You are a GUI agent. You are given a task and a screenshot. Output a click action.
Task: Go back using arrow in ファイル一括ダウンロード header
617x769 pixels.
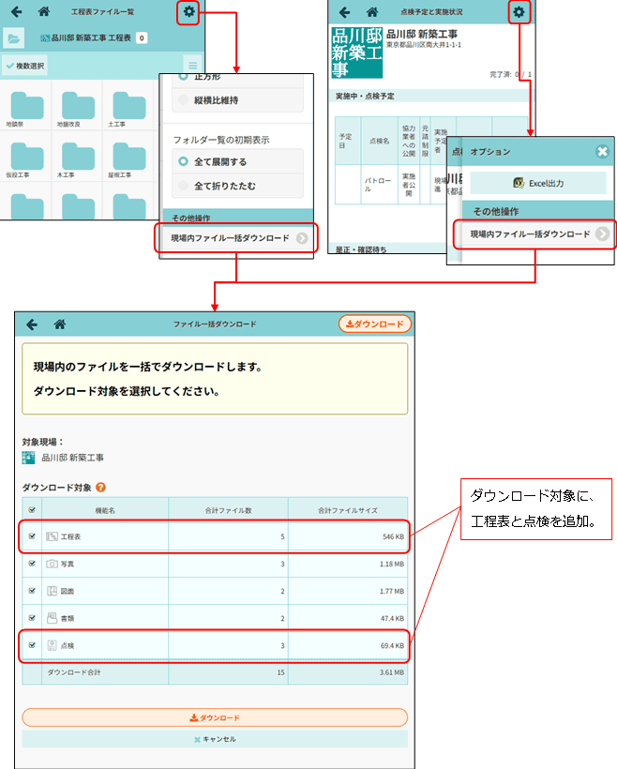[x=32, y=324]
